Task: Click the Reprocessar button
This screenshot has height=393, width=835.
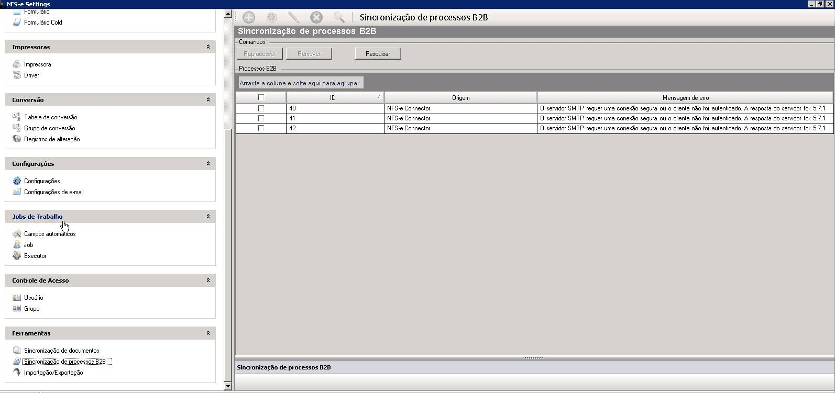Action: (x=260, y=54)
